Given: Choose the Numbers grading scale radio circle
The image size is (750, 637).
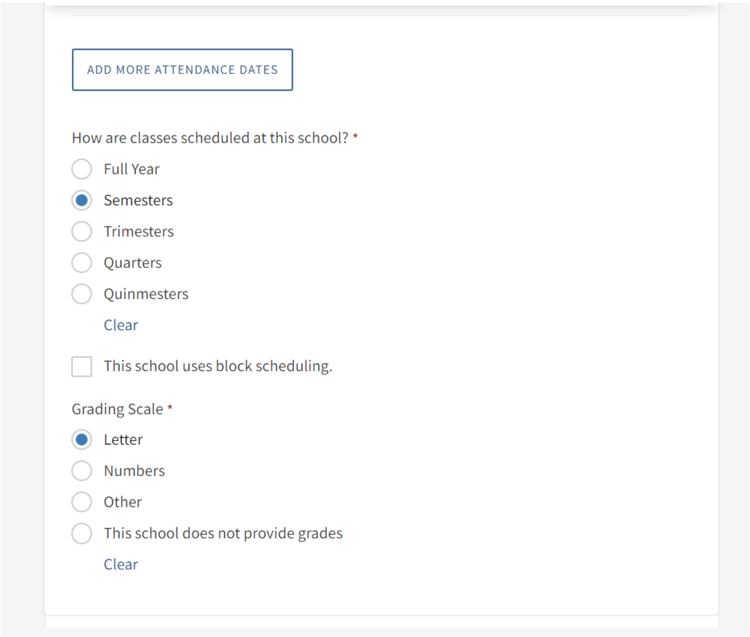Looking at the screenshot, I should coord(82,471).
